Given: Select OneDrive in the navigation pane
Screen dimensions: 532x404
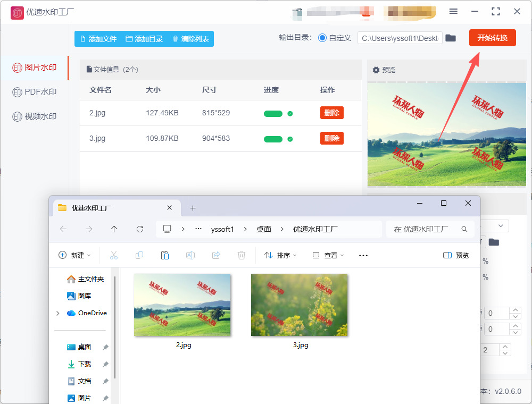Looking at the screenshot, I should pos(87,313).
